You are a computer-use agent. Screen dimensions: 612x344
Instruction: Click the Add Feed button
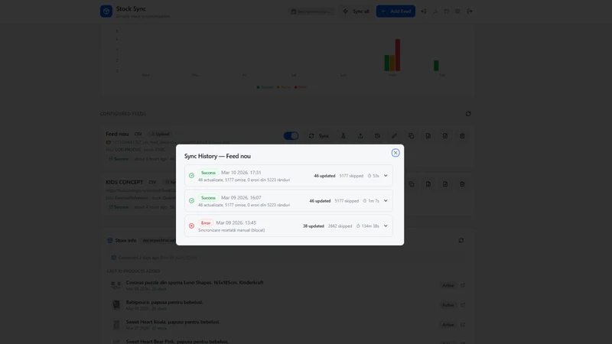point(396,11)
